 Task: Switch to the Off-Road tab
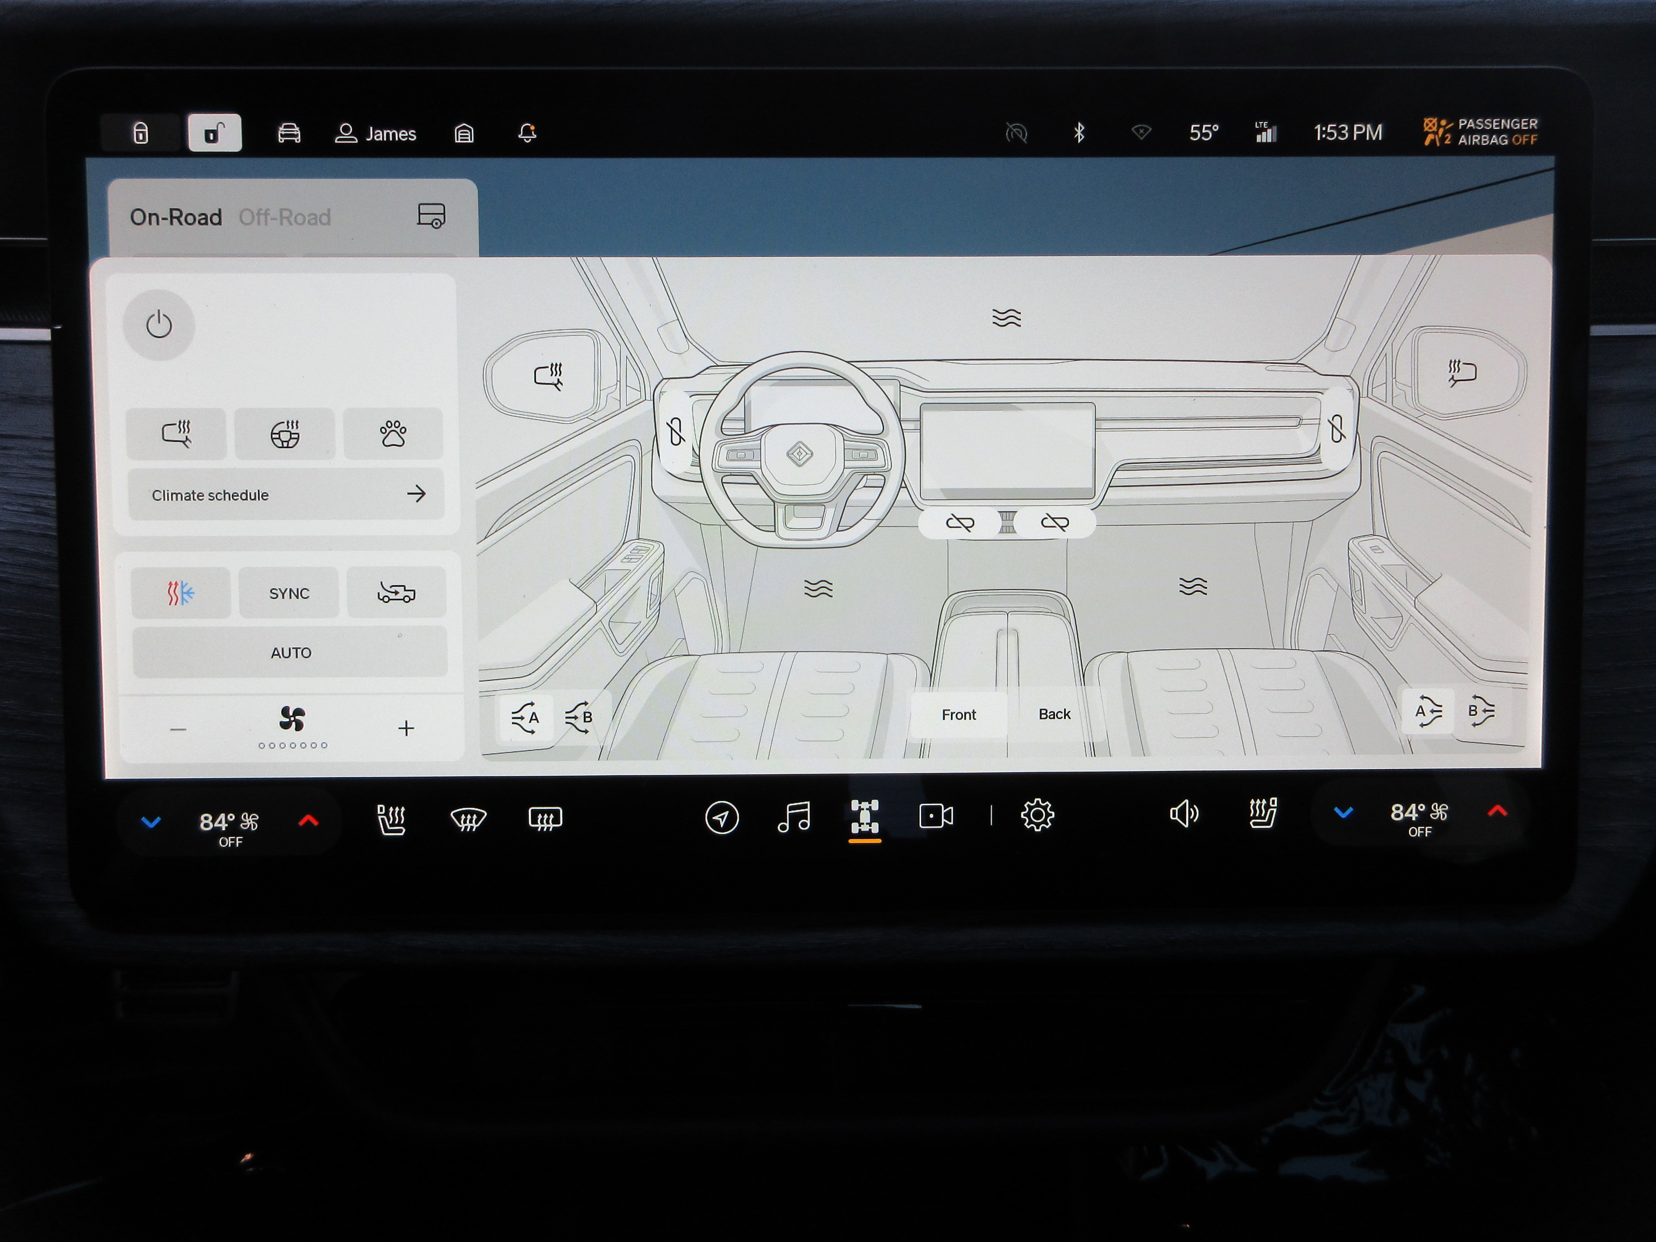(x=285, y=217)
